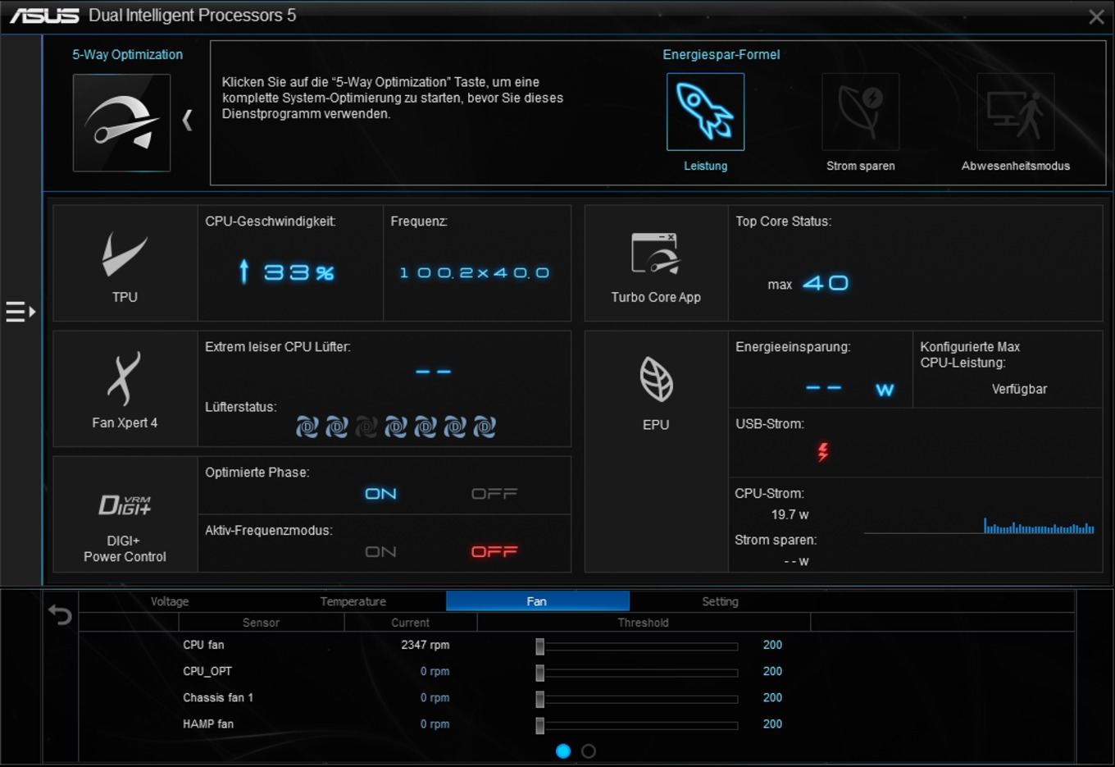Click the CPU fan threshold value 200
This screenshot has width=1115, height=767.
(772, 645)
